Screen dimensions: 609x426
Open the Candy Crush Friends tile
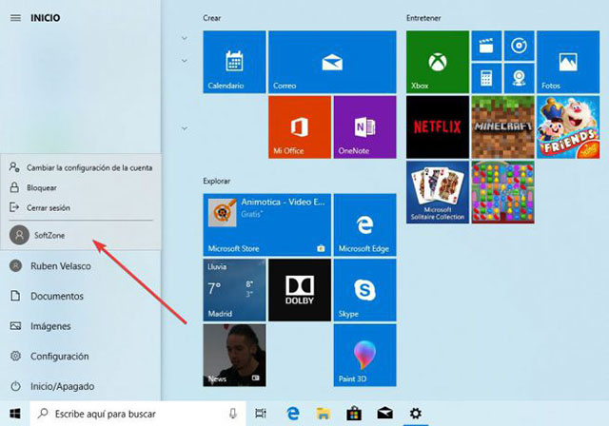pos(568,127)
